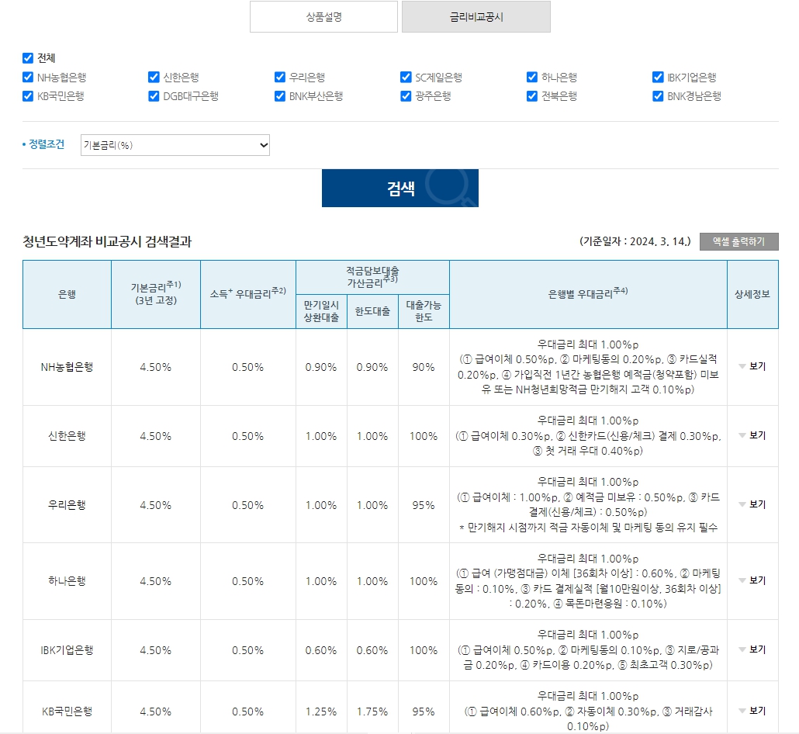Disable the 광주은행 filter checkbox
This screenshot has width=799, height=734.
point(406,96)
